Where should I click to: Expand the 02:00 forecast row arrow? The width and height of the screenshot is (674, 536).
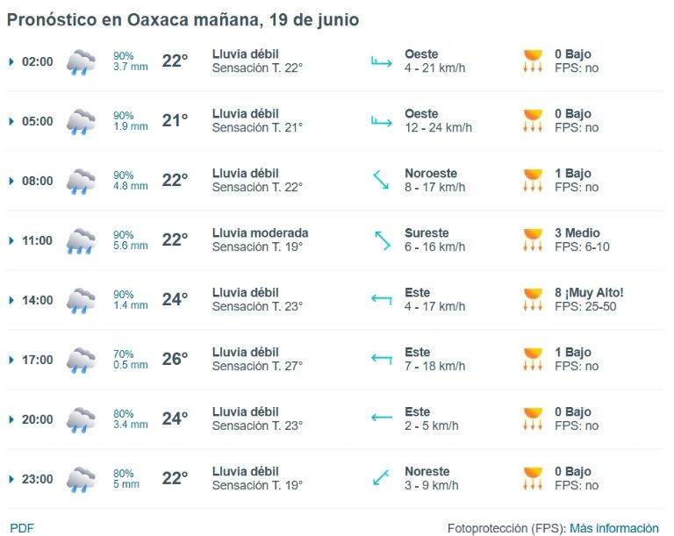11,62
